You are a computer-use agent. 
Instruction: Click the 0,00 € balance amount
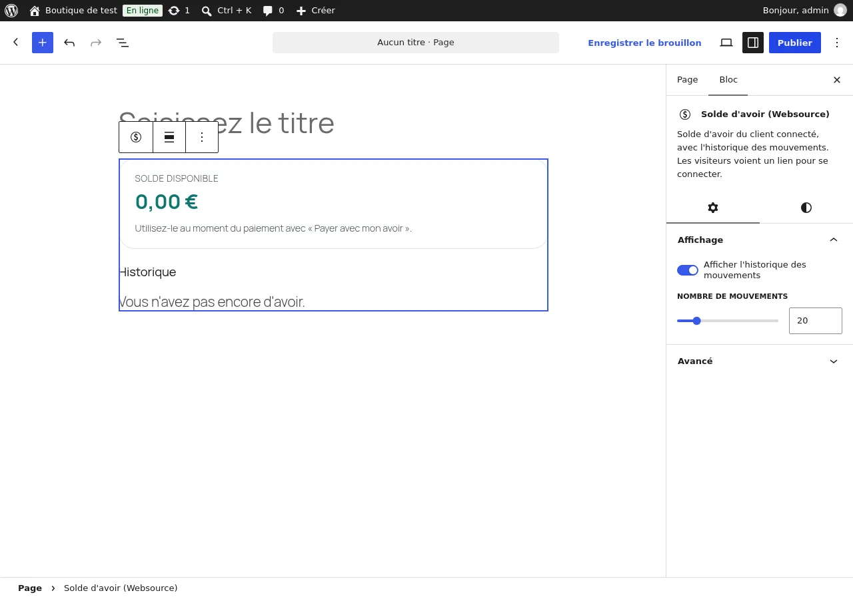click(167, 202)
